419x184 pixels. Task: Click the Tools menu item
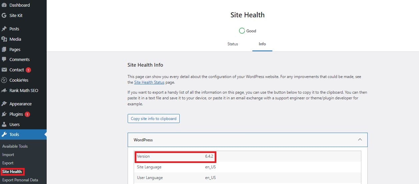point(23,134)
